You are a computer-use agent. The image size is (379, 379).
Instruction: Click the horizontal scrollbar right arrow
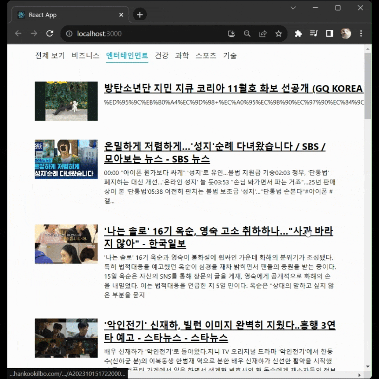pos(359,375)
